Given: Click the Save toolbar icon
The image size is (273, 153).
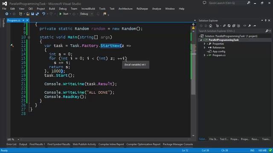Looking at the screenshot, I should pos(32,14).
